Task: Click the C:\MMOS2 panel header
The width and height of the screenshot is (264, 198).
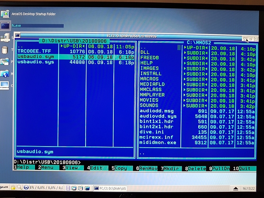Action: click(x=199, y=42)
